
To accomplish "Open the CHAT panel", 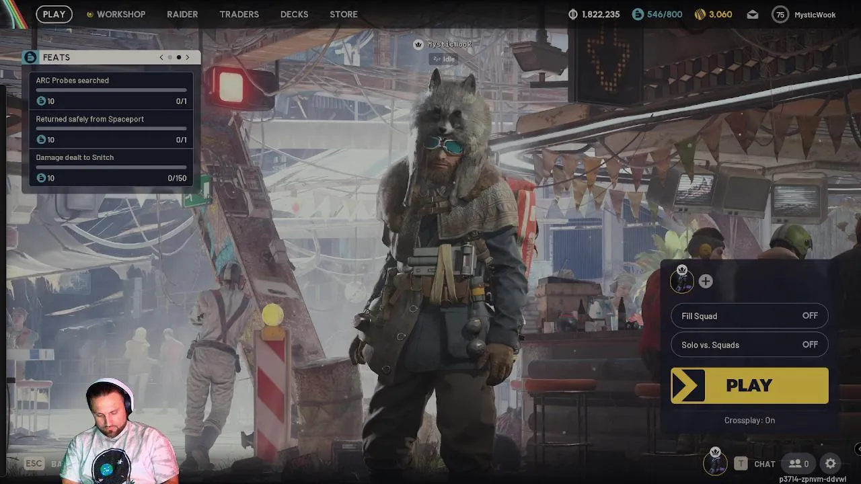I will coord(765,464).
